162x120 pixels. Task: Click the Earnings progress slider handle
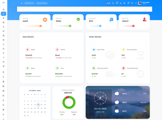click(41, 26)
